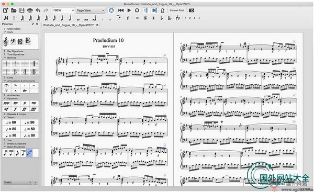This screenshot has width=314, height=192.
Task: Click the Praeludium 10 title text
Action: tap(108, 40)
